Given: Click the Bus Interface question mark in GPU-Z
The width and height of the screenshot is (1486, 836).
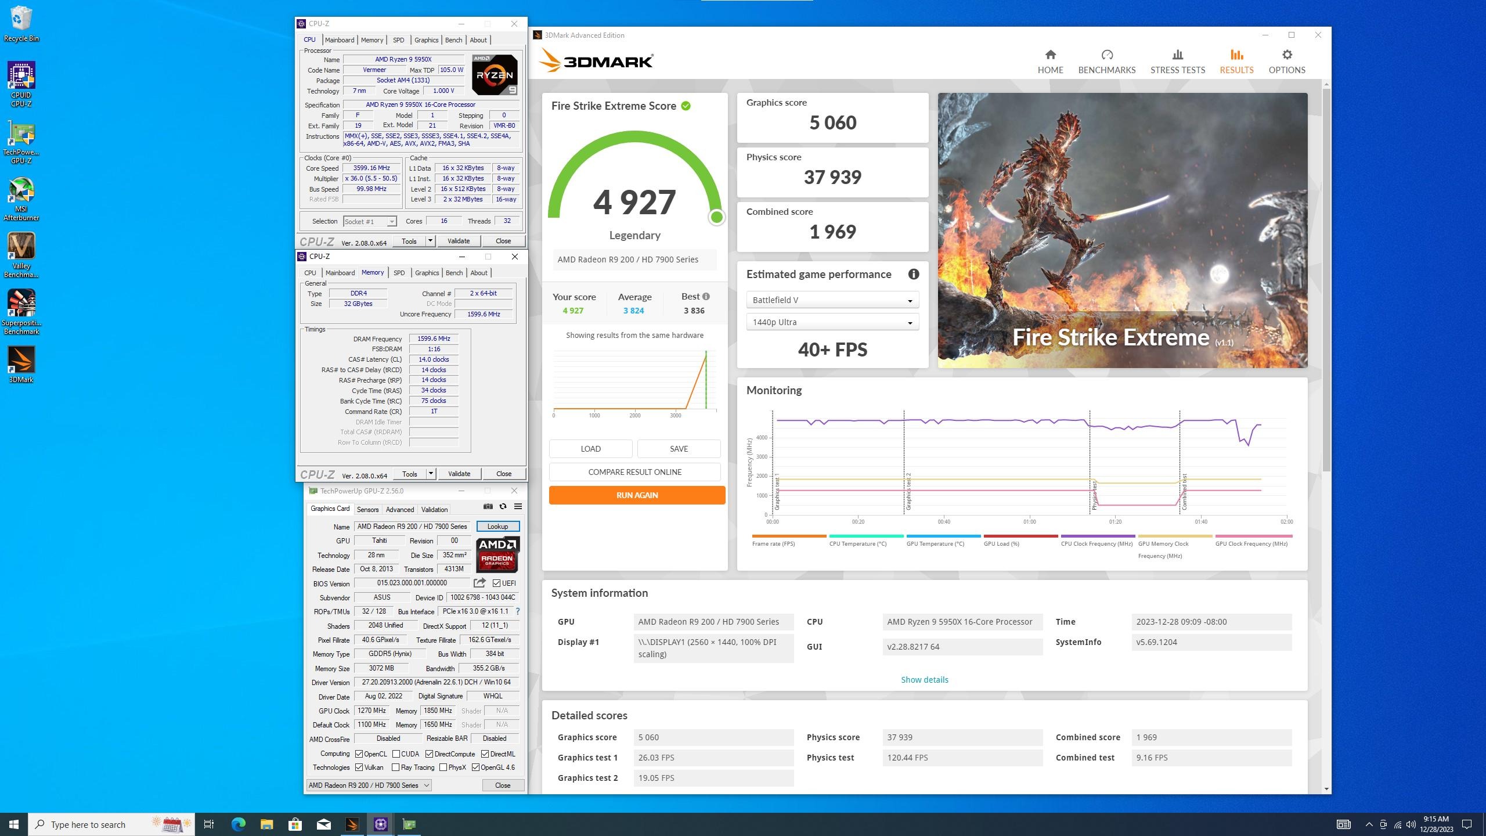Looking at the screenshot, I should point(517,611).
